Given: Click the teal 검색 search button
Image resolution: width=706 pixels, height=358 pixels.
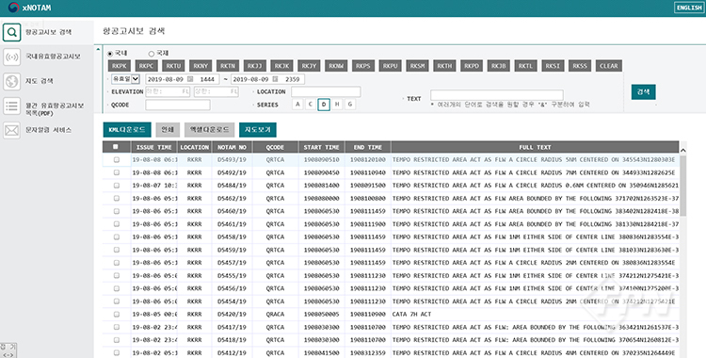Looking at the screenshot, I should pos(644,92).
